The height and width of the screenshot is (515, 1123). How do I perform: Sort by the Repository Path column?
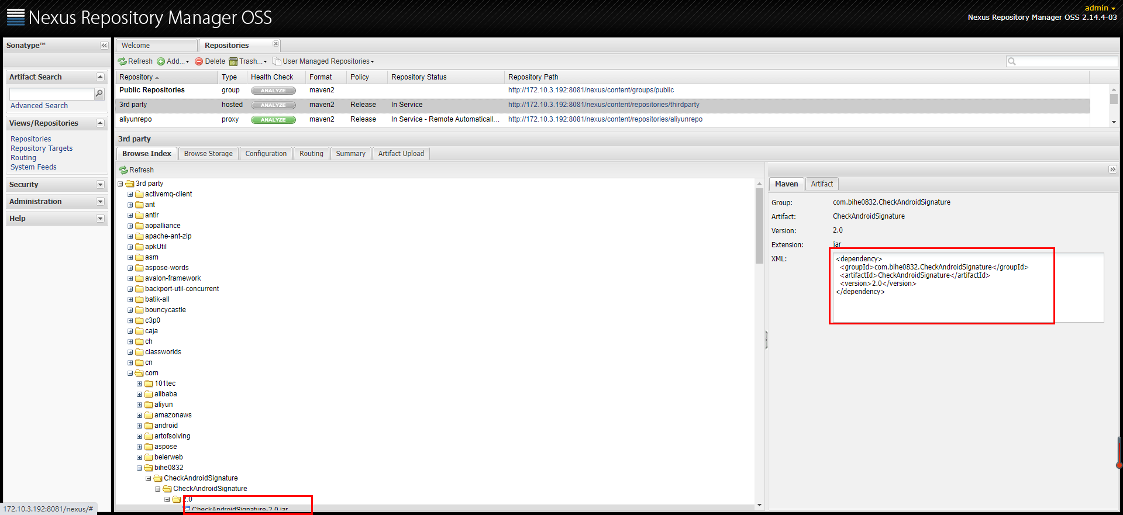pos(797,77)
